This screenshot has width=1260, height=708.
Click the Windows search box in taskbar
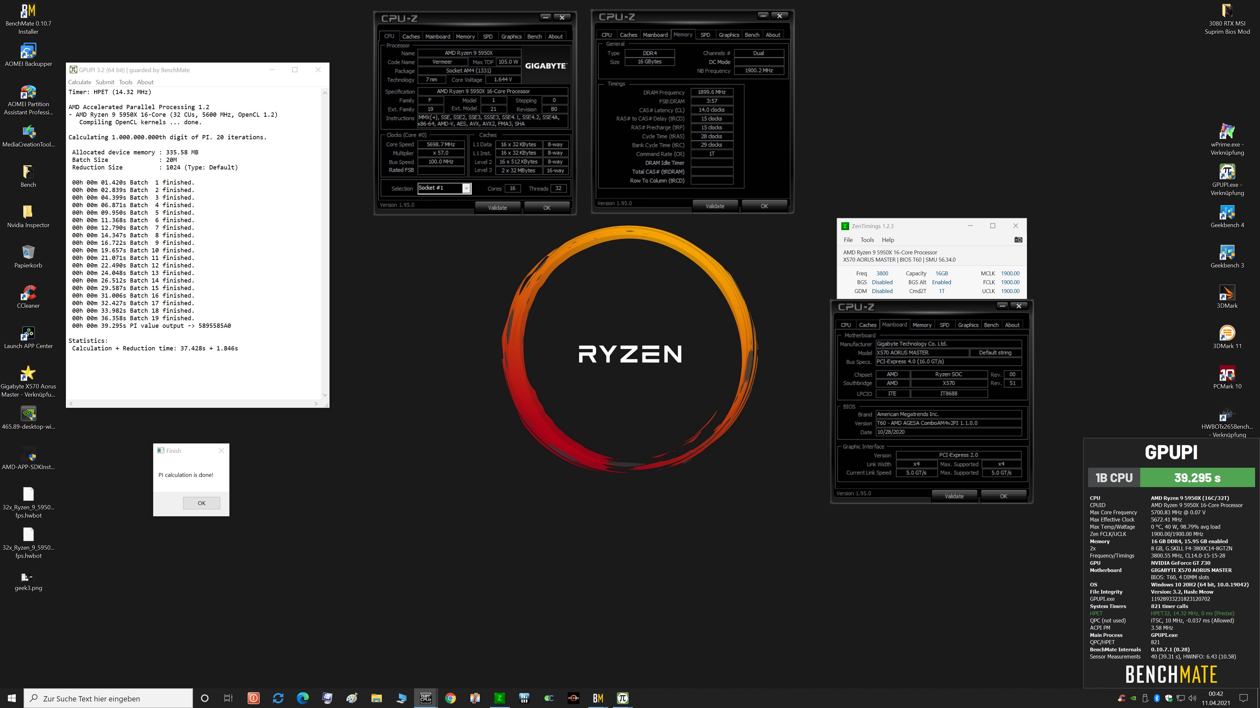(109, 698)
